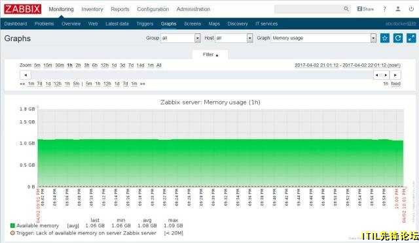Click the ZABBIX logo
The image size is (419, 243).
[22, 8]
